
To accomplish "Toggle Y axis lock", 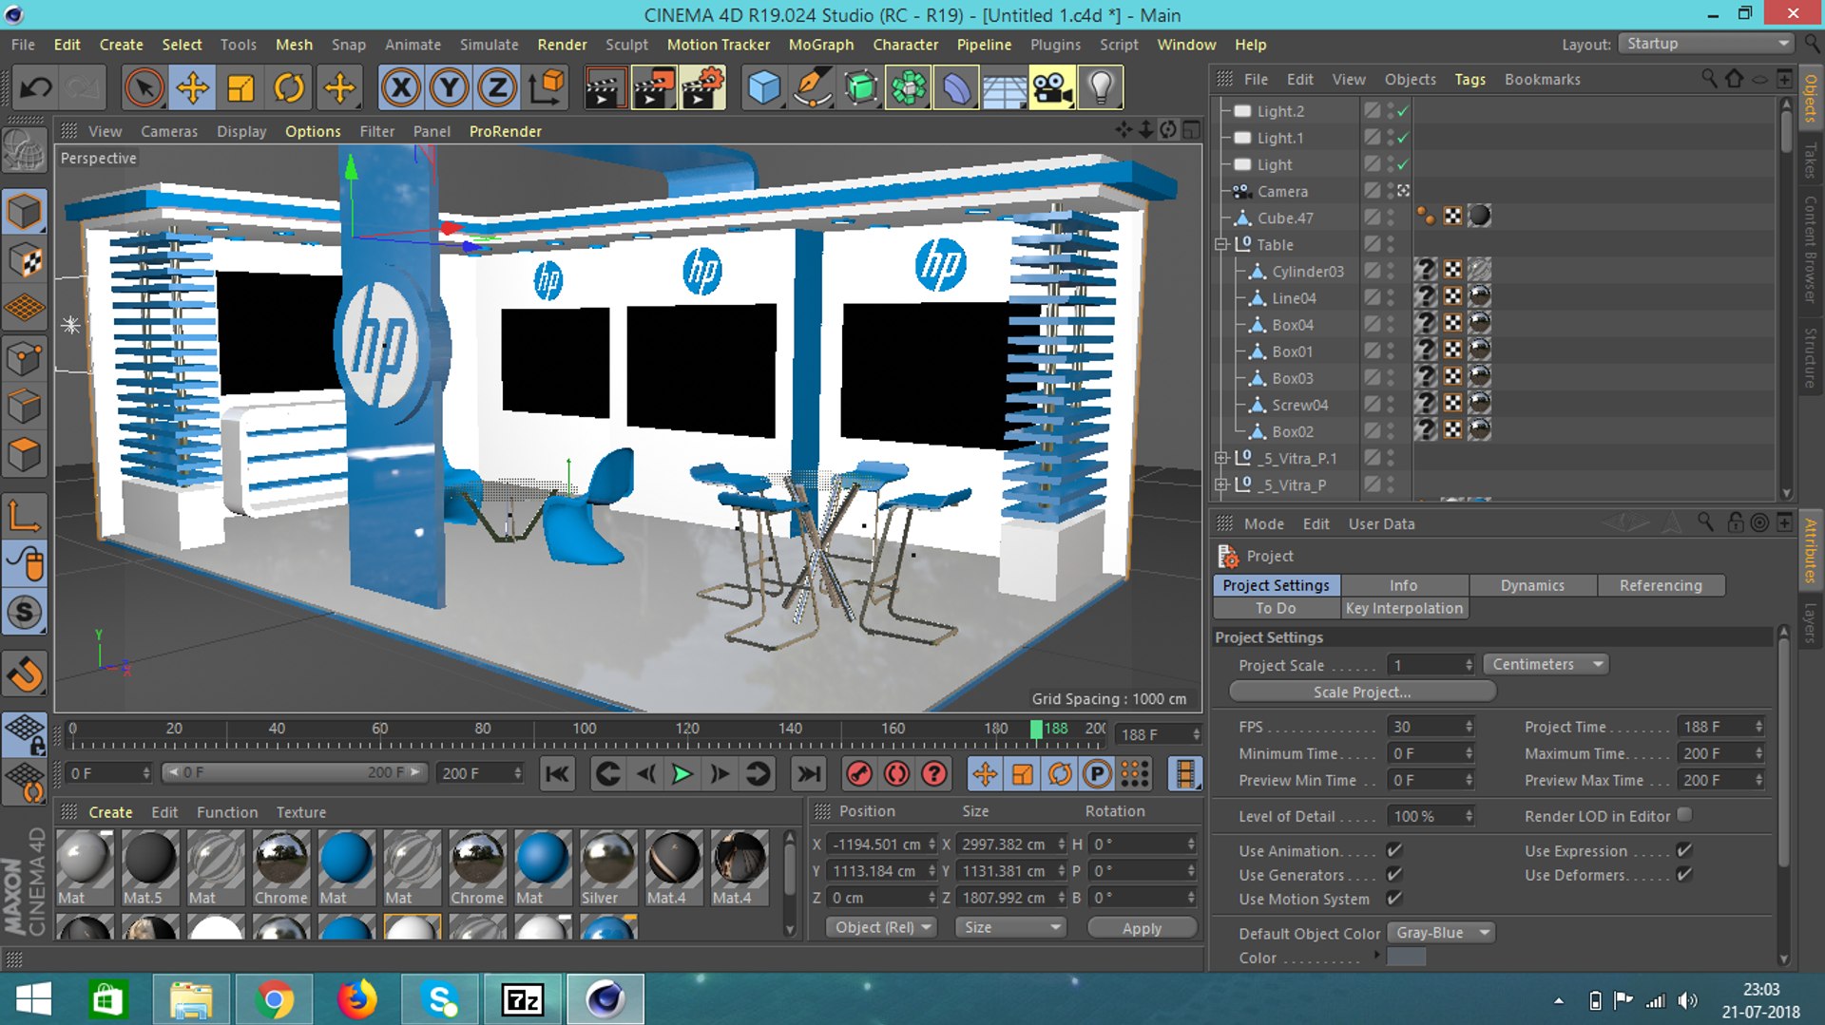I will (449, 88).
